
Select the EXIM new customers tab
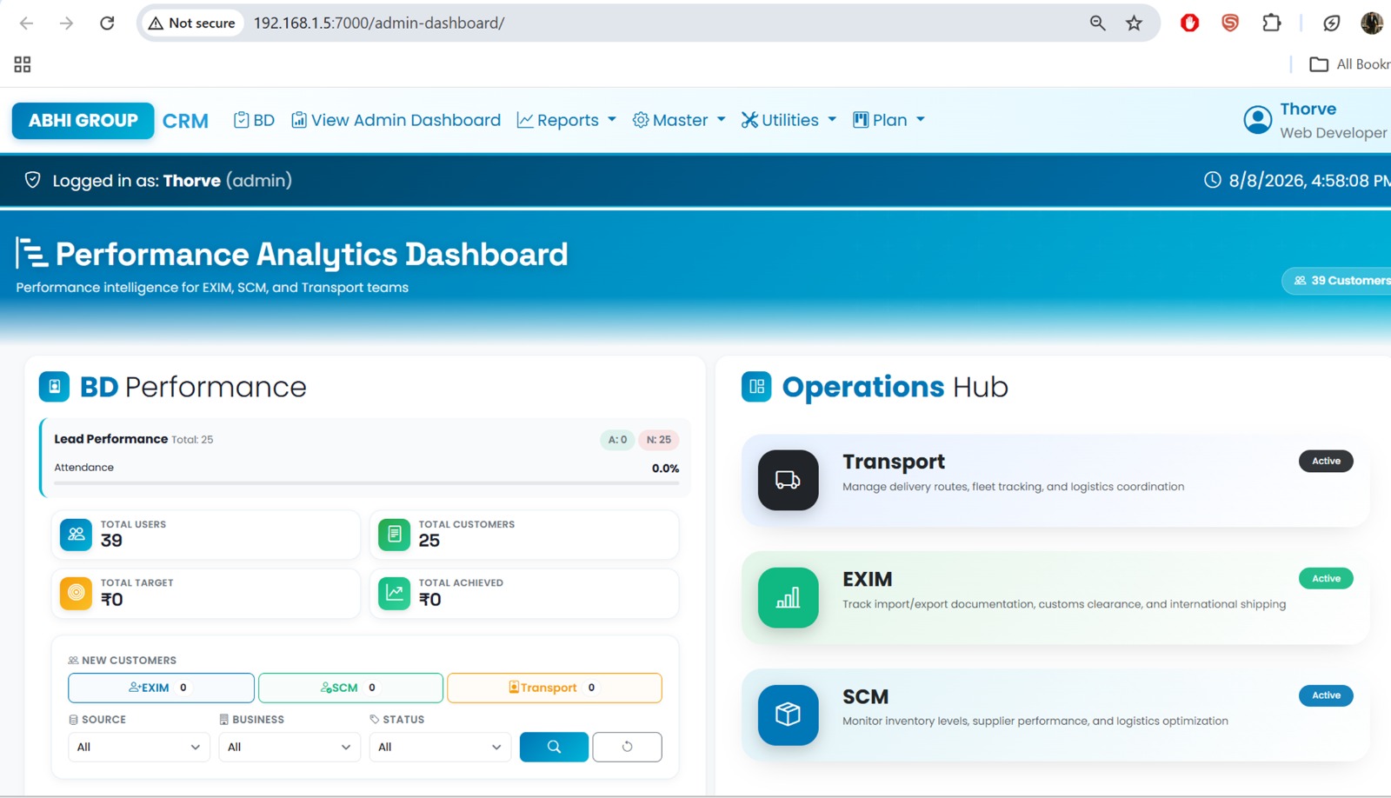[x=161, y=688]
